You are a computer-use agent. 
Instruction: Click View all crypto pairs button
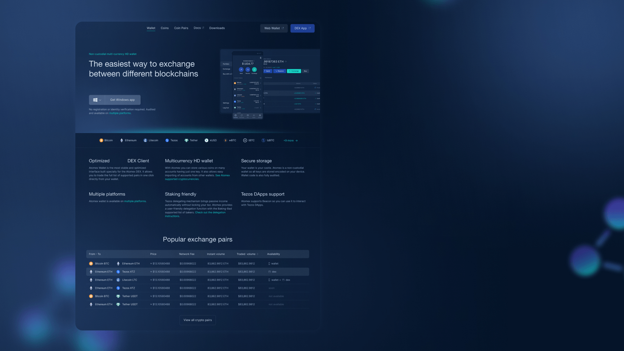[198, 320]
